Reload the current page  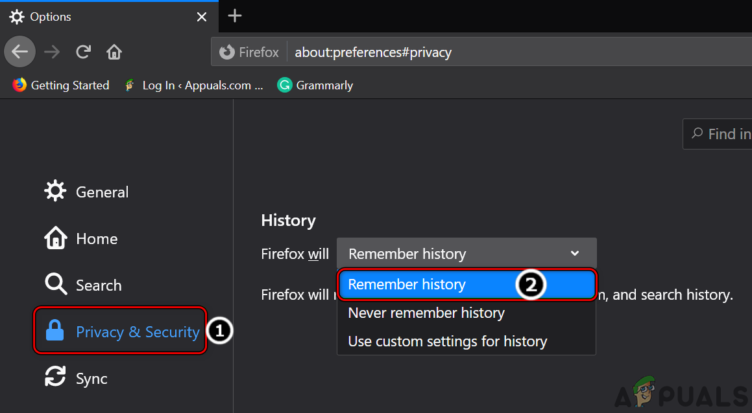coord(83,52)
